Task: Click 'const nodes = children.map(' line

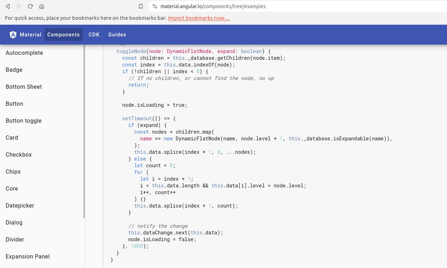Action: pyautogui.click(x=174, y=132)
